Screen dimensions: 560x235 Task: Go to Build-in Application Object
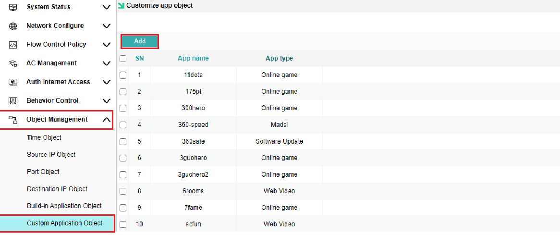64,206
